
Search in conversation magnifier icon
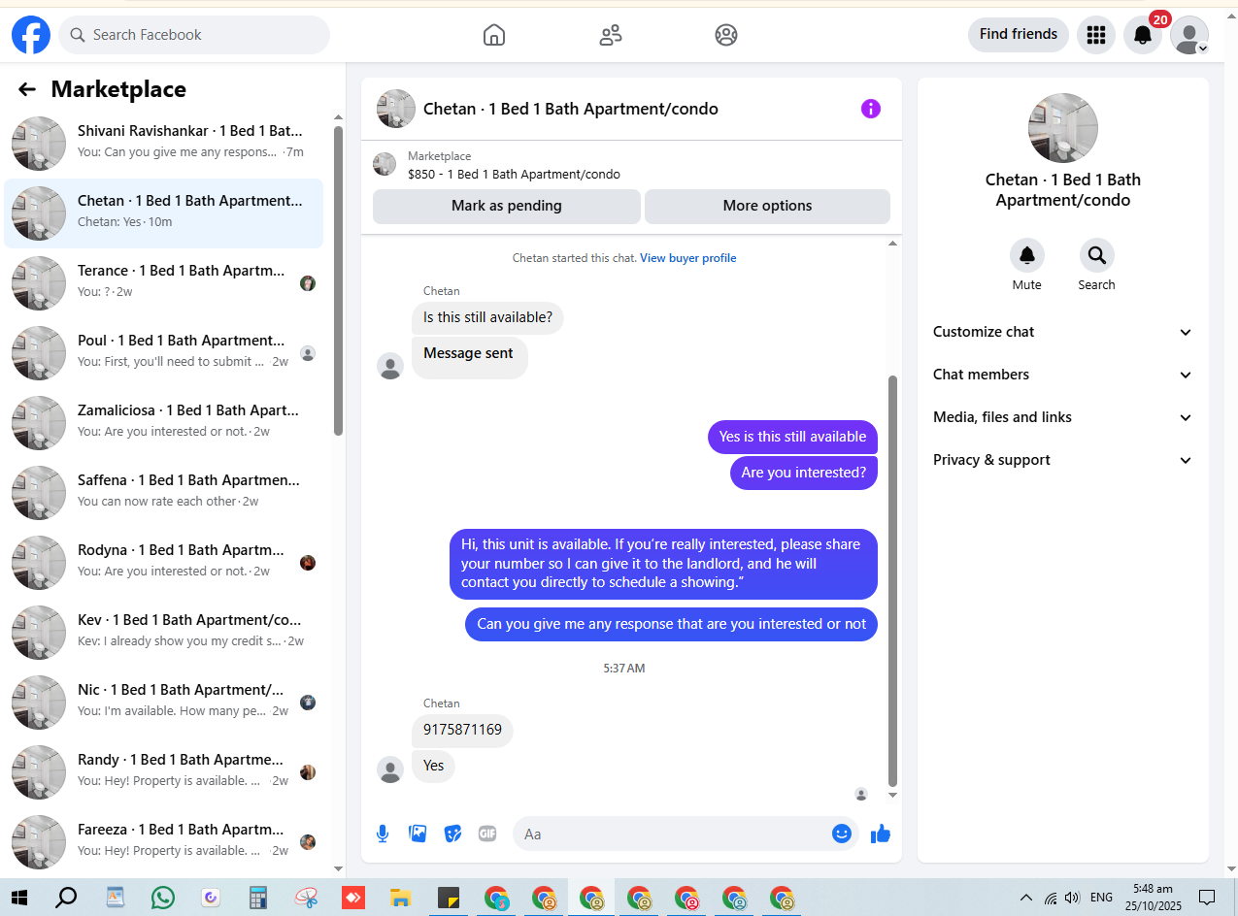click(1097, 255)
